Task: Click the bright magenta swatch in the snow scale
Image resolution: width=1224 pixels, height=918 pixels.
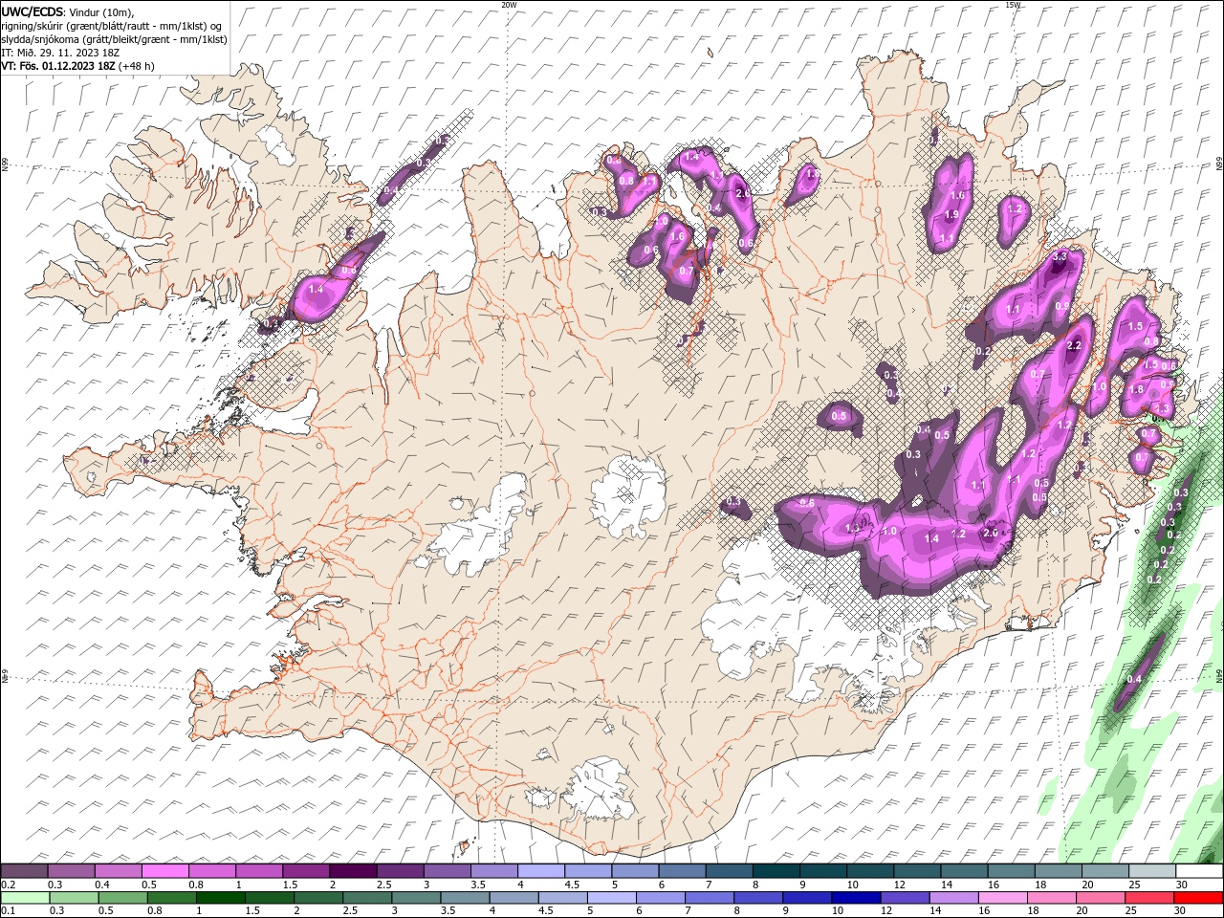Action: [164, 871]
